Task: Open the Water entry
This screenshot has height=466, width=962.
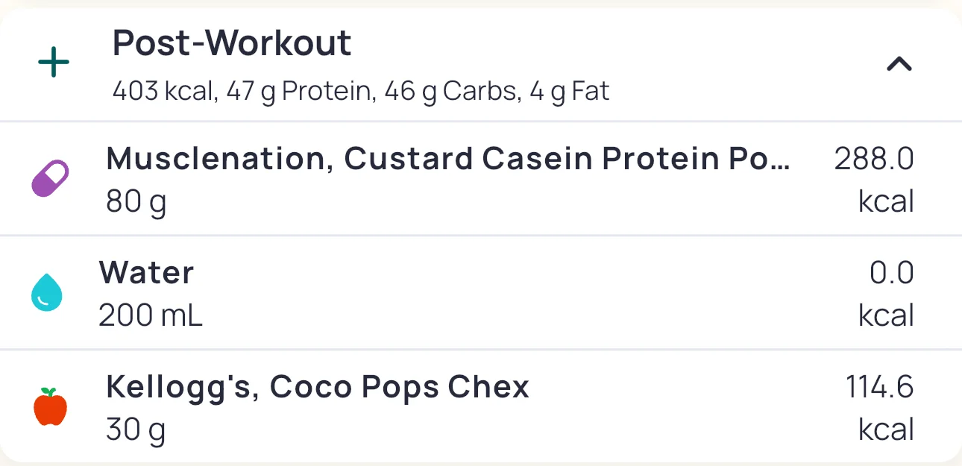Action: 146,273
